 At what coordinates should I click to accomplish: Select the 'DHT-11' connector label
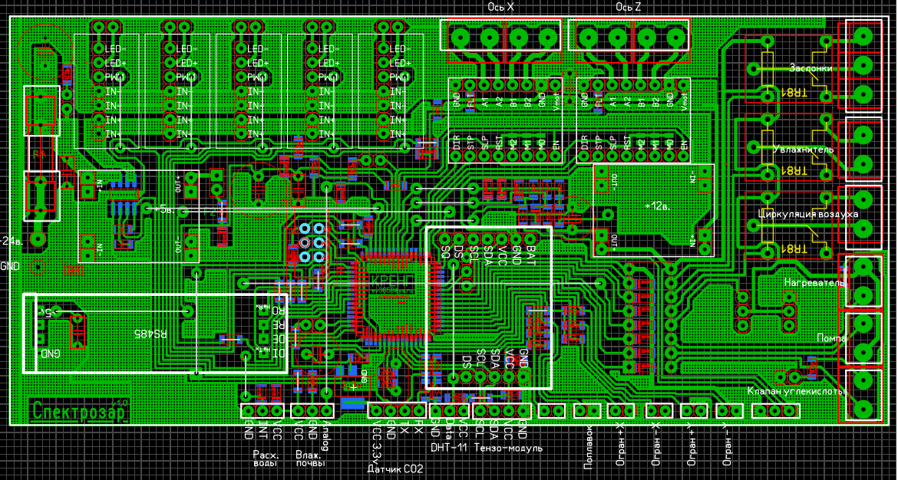tap(449, 447)
